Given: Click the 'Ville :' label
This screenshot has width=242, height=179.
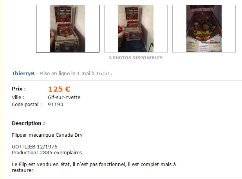Looking at the screenshot, I should pyautogui.click(x=18, y=98).
